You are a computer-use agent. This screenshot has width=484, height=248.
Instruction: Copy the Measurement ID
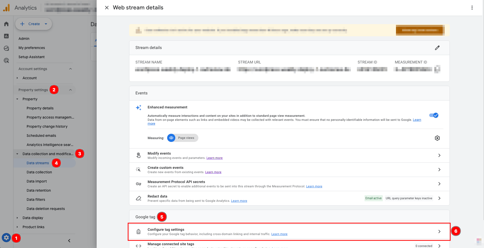tap(437, 69)
